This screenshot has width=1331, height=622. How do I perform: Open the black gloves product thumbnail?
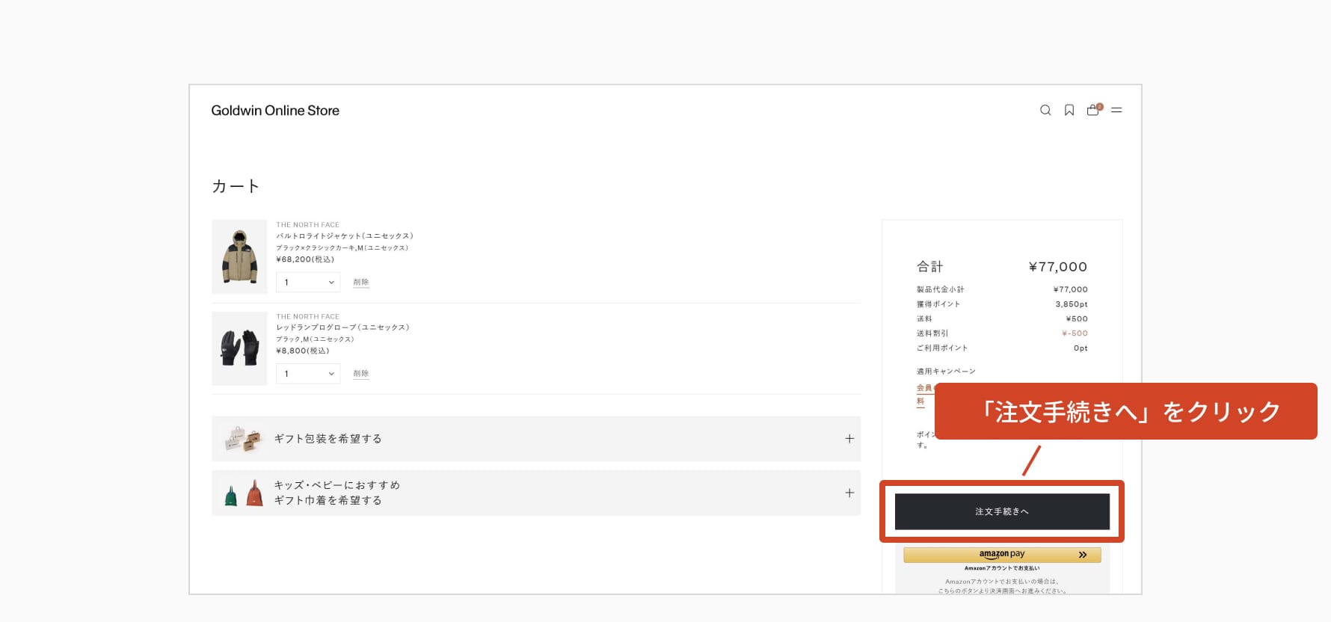click(x=239, y=348)
